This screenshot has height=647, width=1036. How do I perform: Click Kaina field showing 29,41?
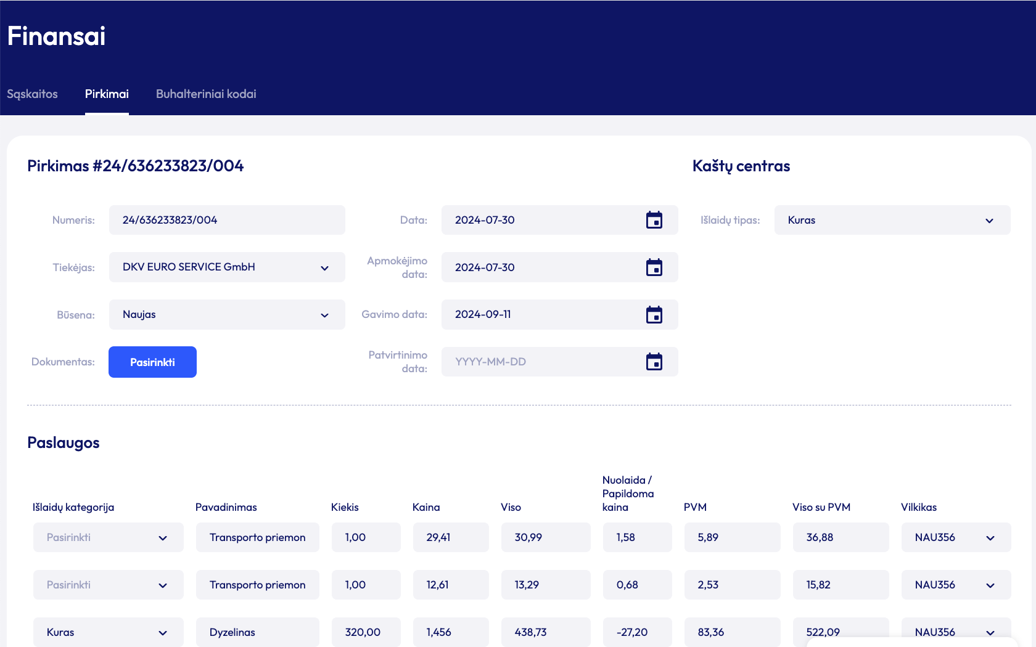click(x=450, y=537)
